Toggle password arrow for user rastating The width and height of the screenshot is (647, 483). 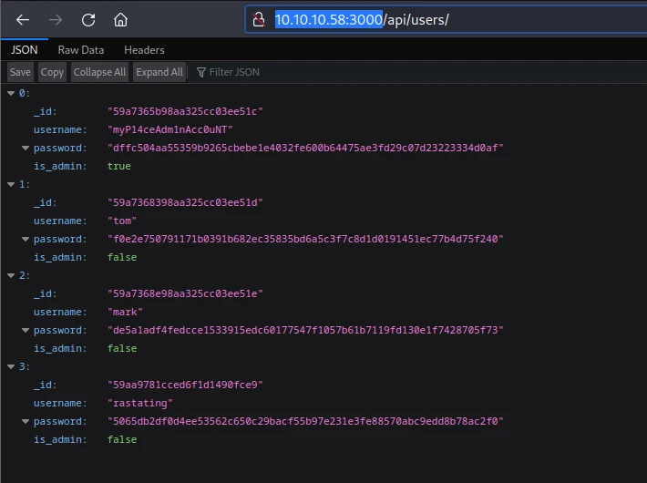click(x=26, y=422)
